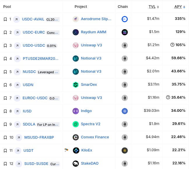
Task: Bookmark the USDC-AVAIL pool row
Action: pos(5,19)
